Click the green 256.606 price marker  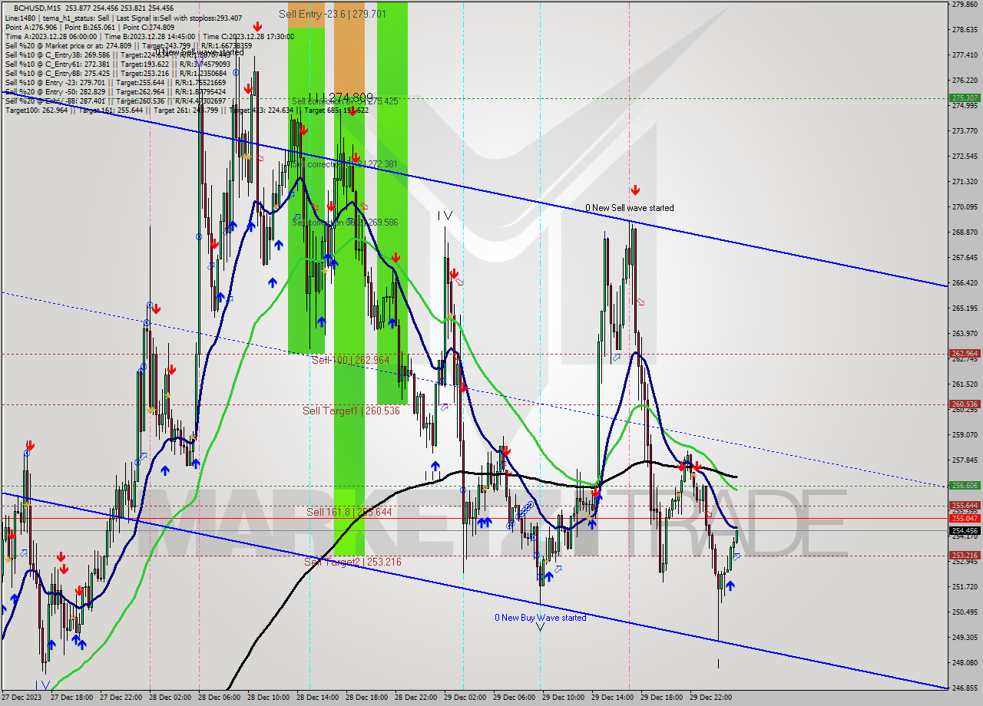(x=965, y=485)
